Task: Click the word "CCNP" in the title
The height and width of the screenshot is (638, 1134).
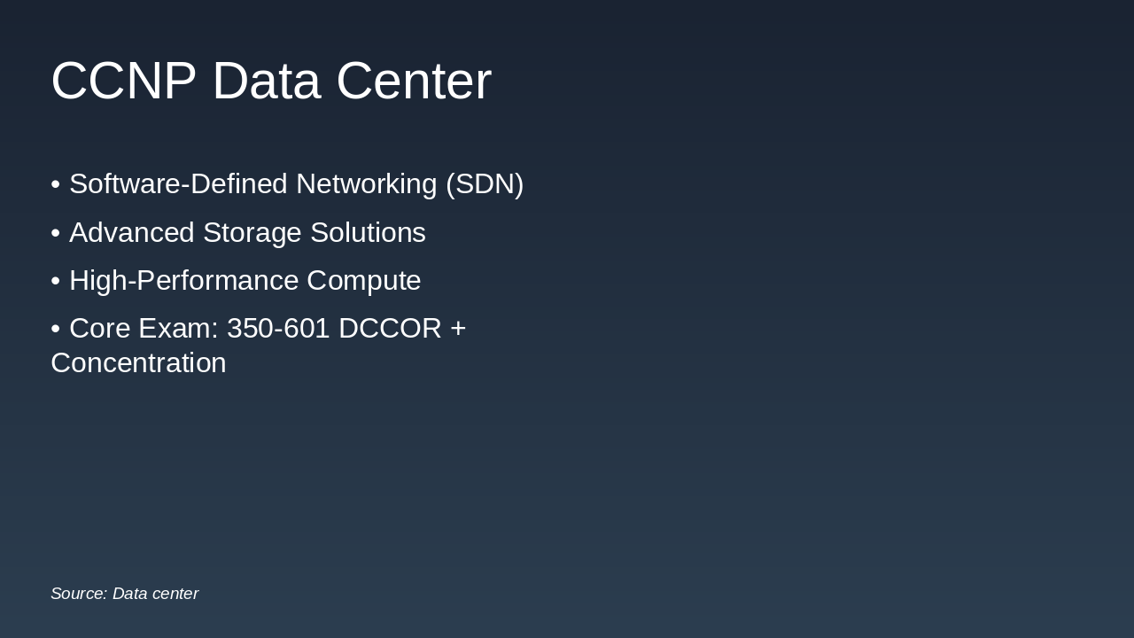Action: pos(123,81)
